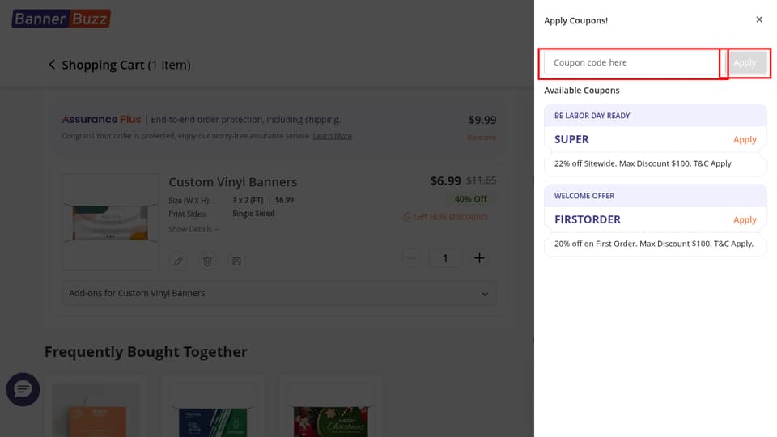Click the WELCOME OFFER header
777x437 pixels.
coord(584,196)
